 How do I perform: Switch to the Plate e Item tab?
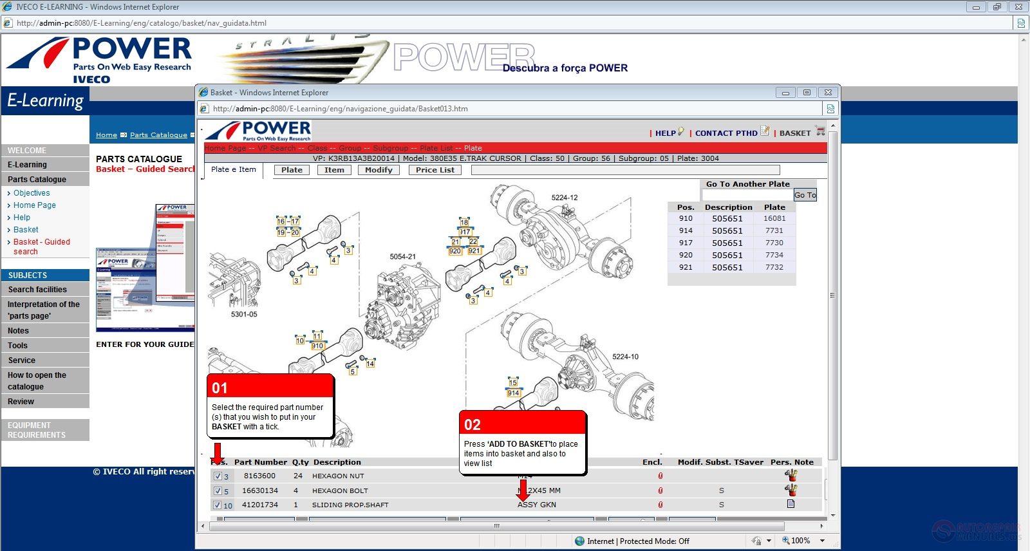234,169
